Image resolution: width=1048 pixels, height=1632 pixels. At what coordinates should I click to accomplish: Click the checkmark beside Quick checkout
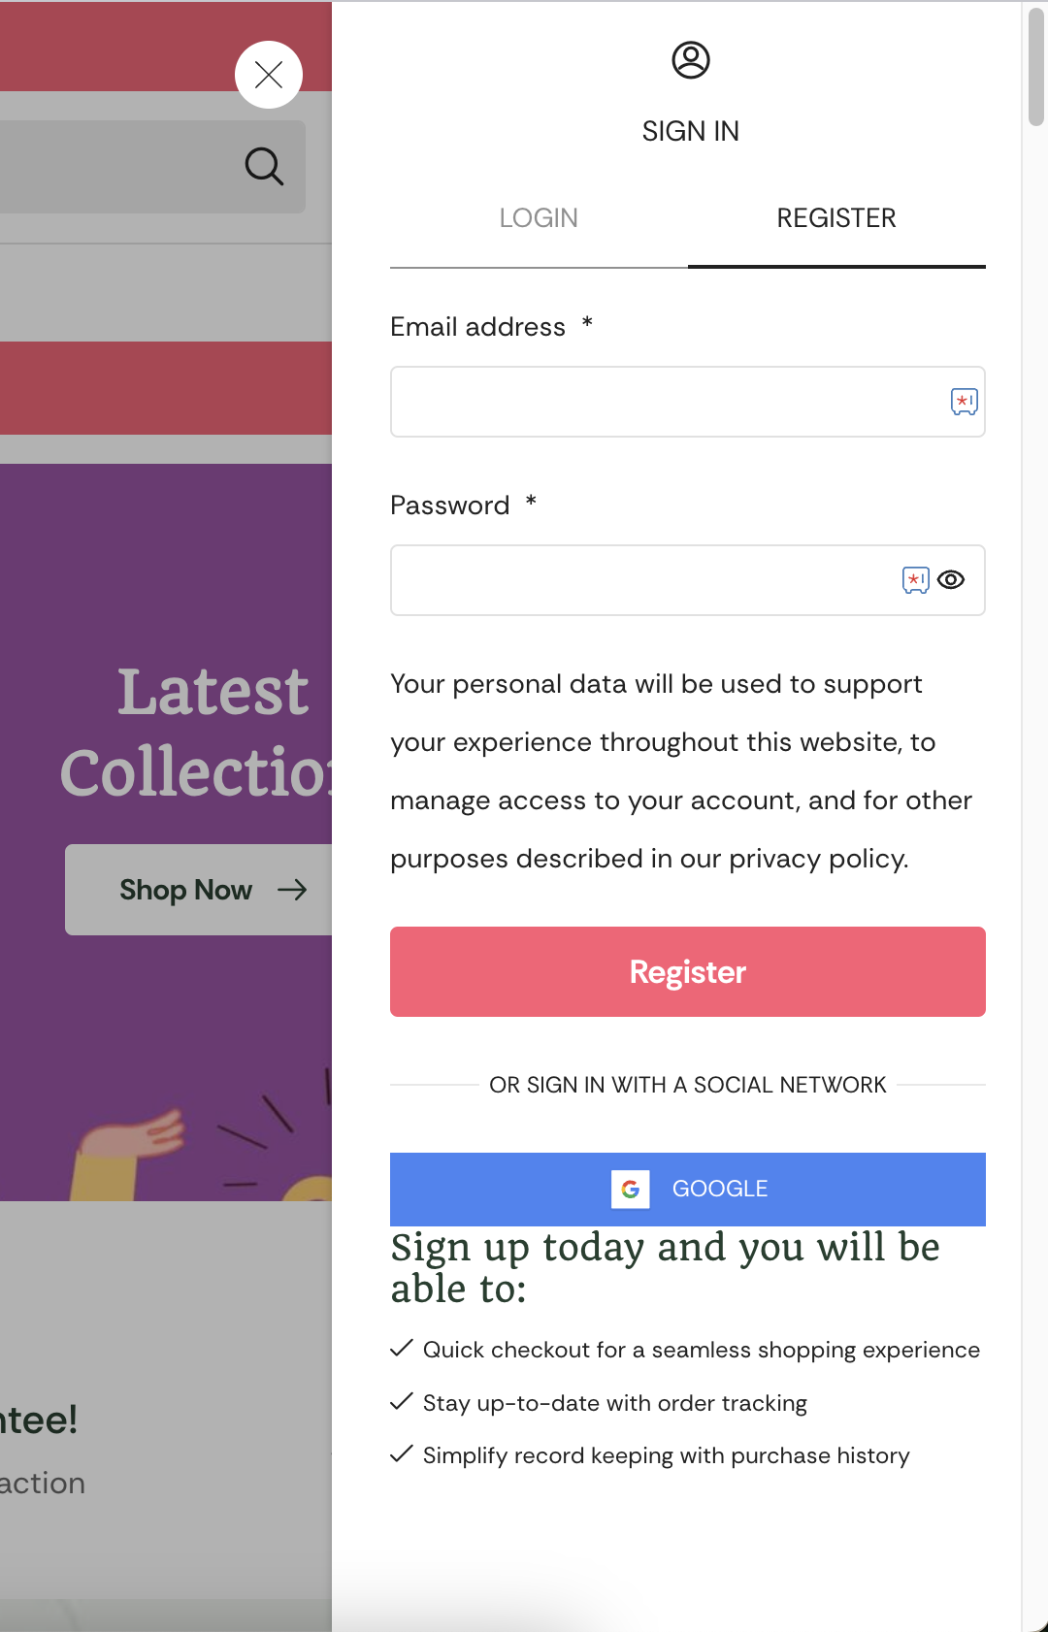tap(402, 1349)
